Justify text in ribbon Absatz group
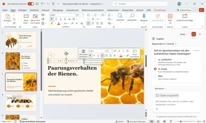The image size is (206, 123). 102,23
